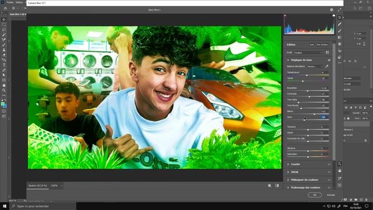The width and height of the screenshot is (373, 210).
Task: Toggle visibility of Réglages de base panel
Action: tap(329, 60)
